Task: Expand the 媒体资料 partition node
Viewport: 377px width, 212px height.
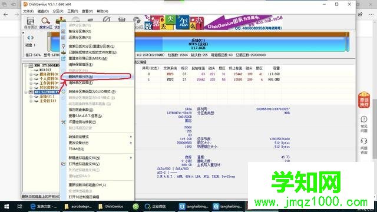Action: pos(31,74)
